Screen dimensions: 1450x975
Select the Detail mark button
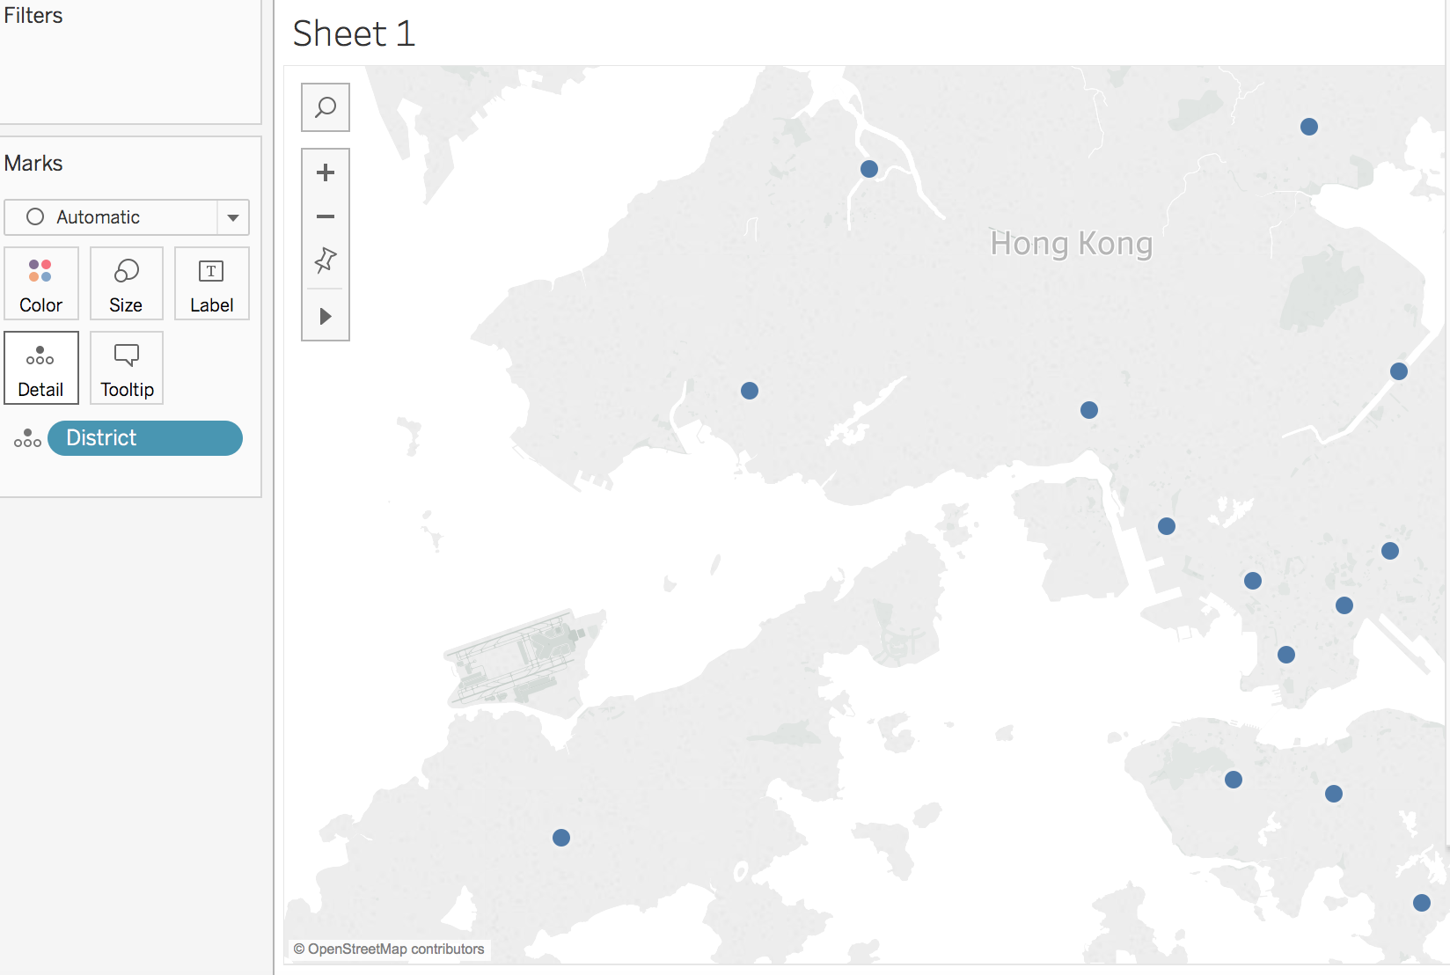pyautogui.click(x=40, y=368)
